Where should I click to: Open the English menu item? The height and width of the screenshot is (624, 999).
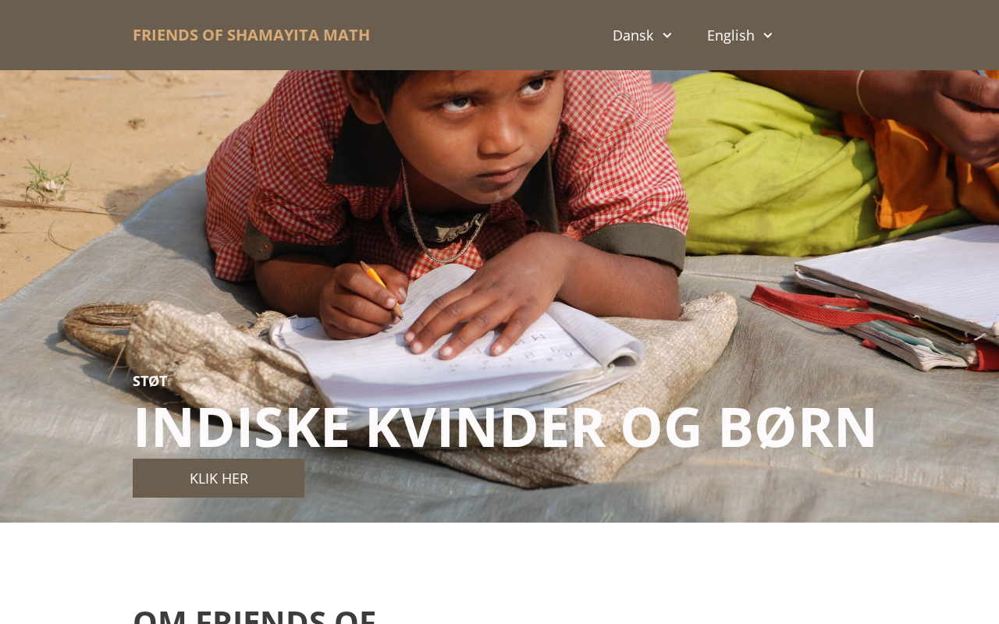(x=731, y=35)
